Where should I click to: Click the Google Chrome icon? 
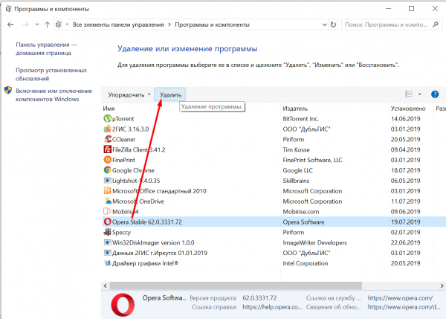click(107, 170)
